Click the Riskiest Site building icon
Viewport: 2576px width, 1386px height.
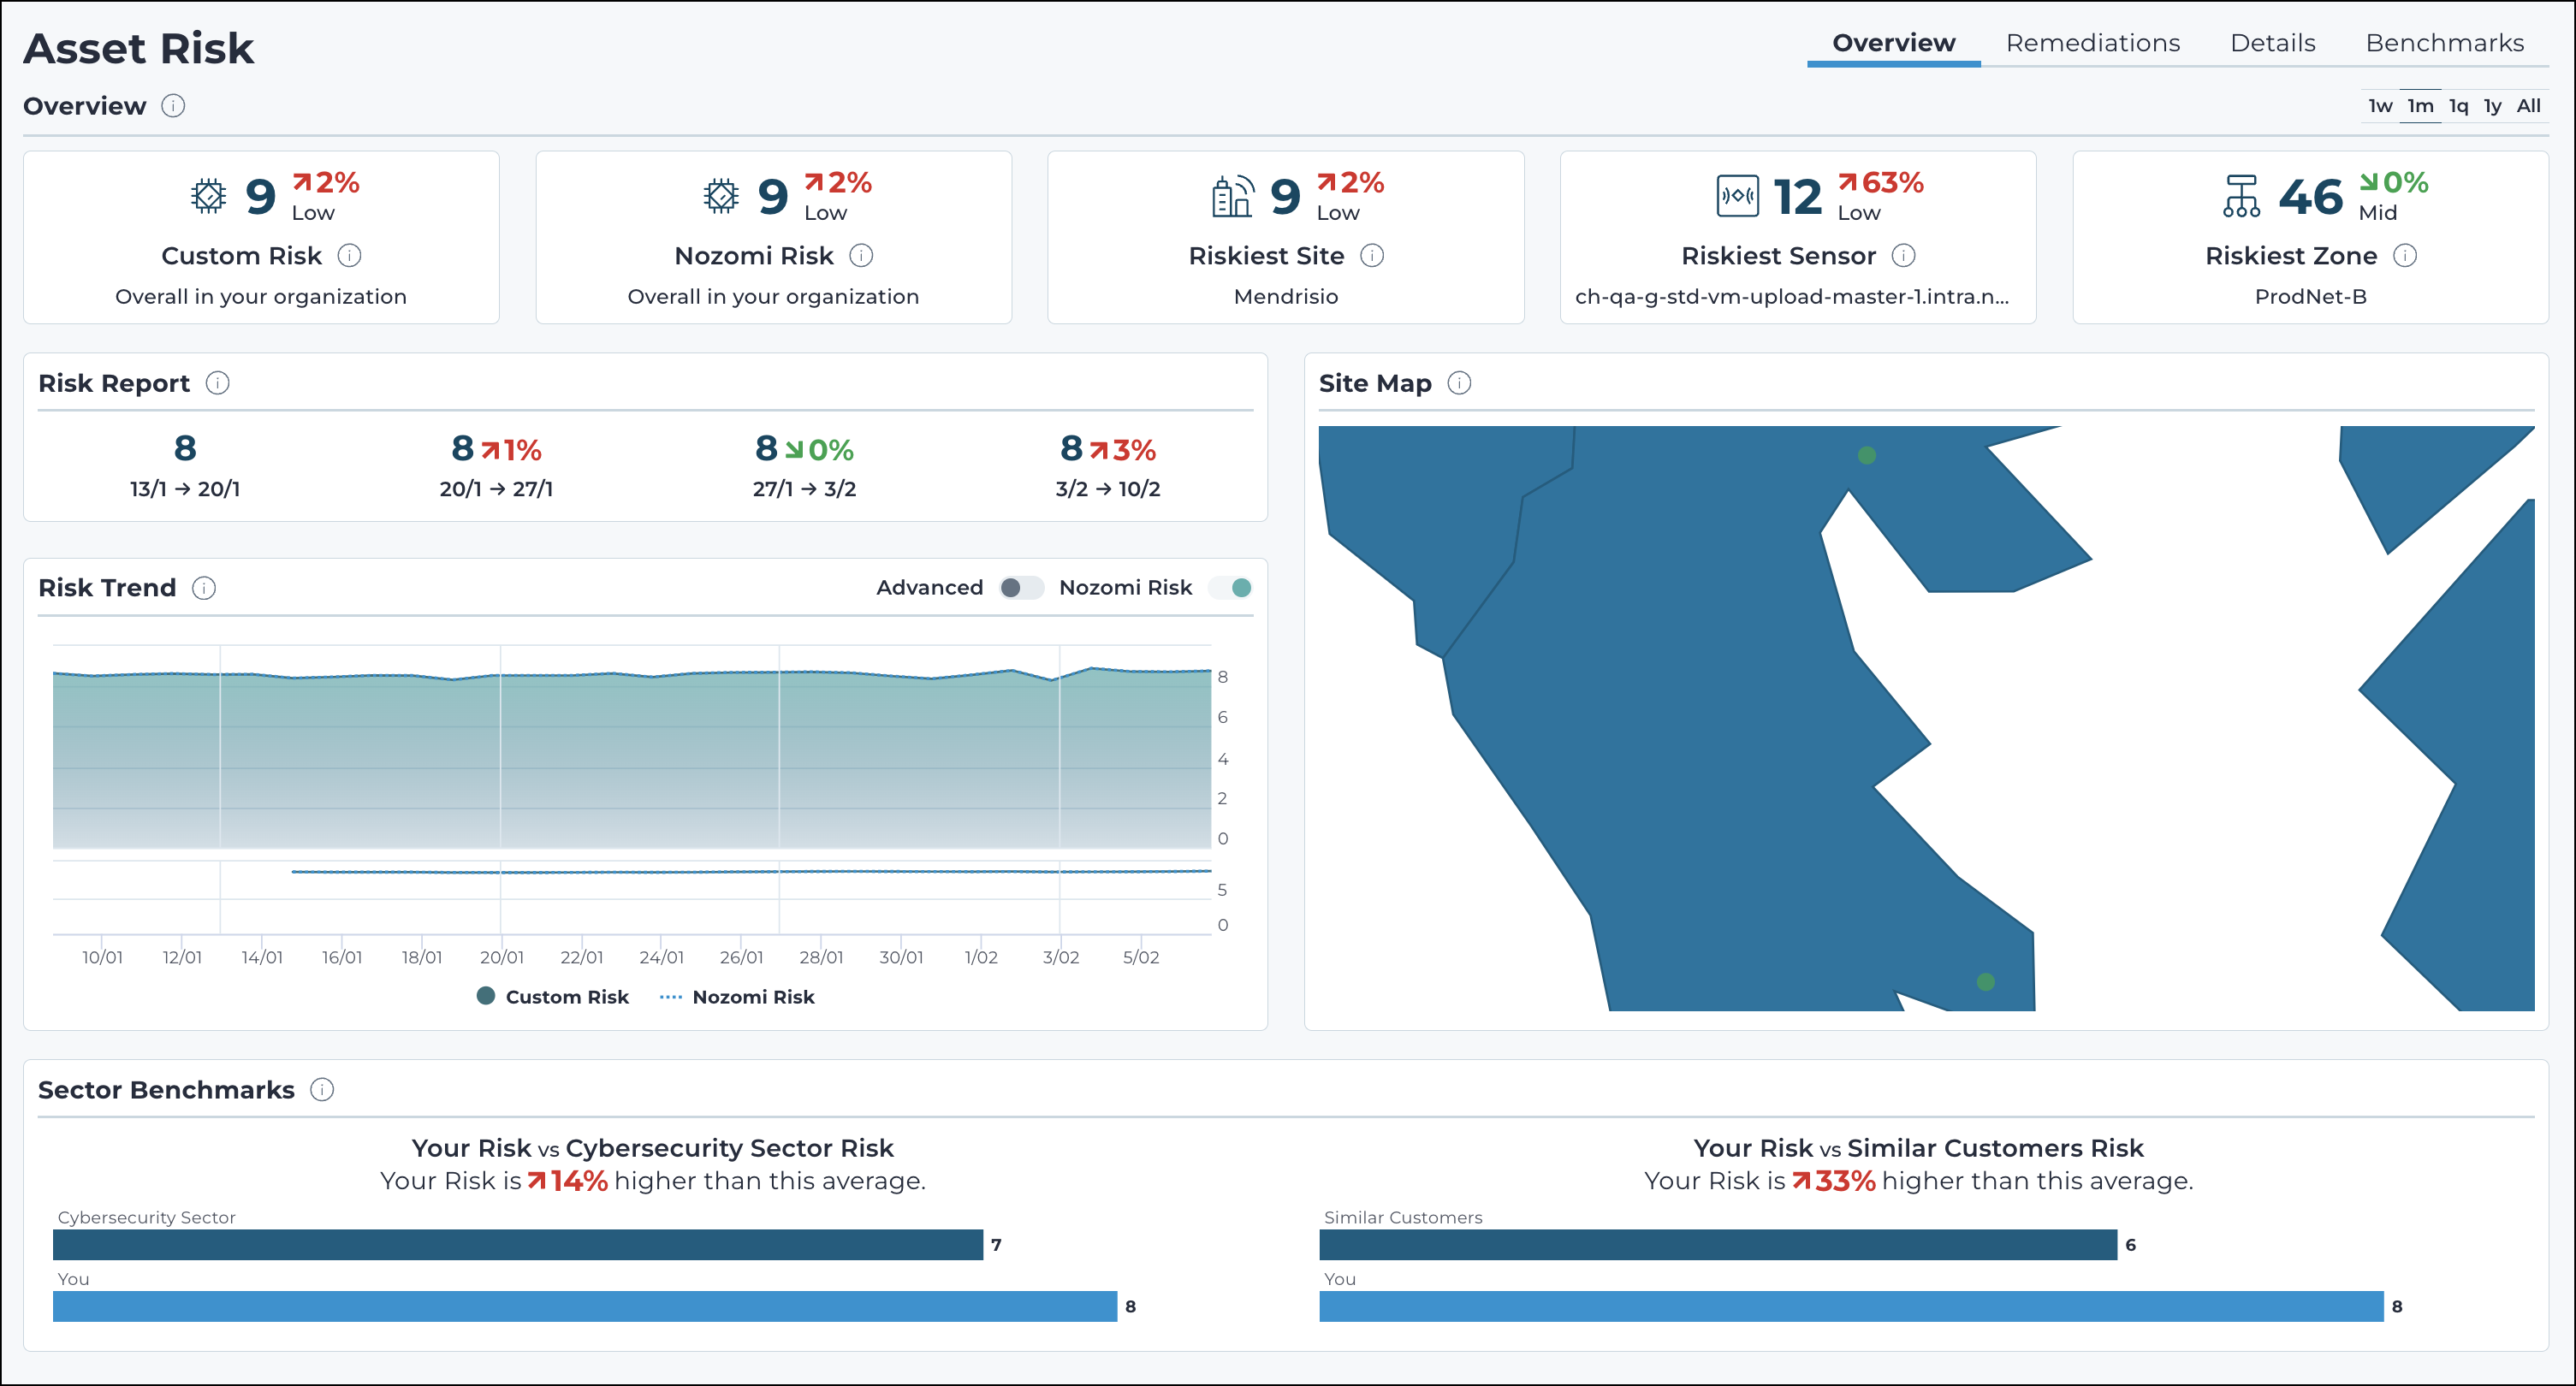click(x=1232, y=196)
